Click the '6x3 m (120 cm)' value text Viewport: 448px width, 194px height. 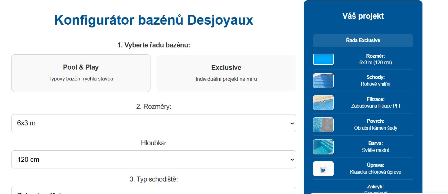pyautogui.click(x=375, y=62)
